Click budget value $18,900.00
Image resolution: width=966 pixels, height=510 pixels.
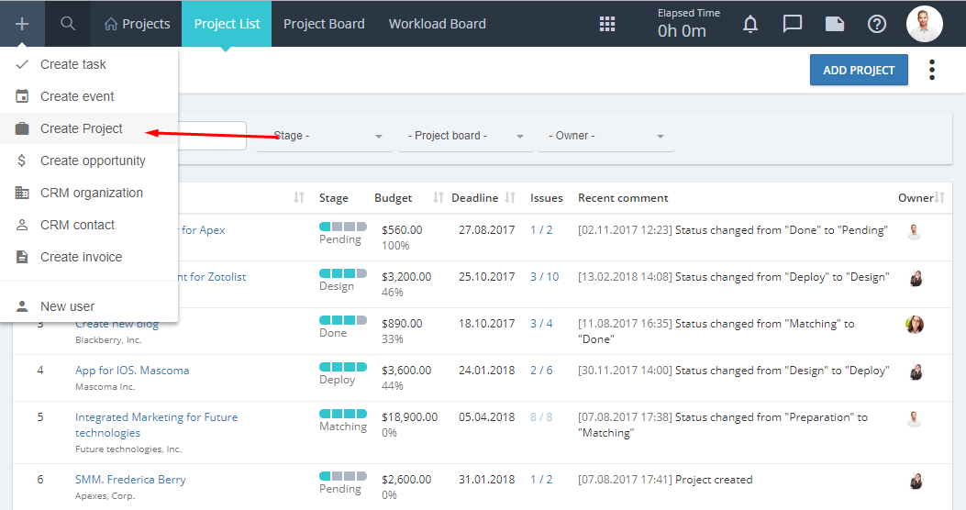click(410, 417)
